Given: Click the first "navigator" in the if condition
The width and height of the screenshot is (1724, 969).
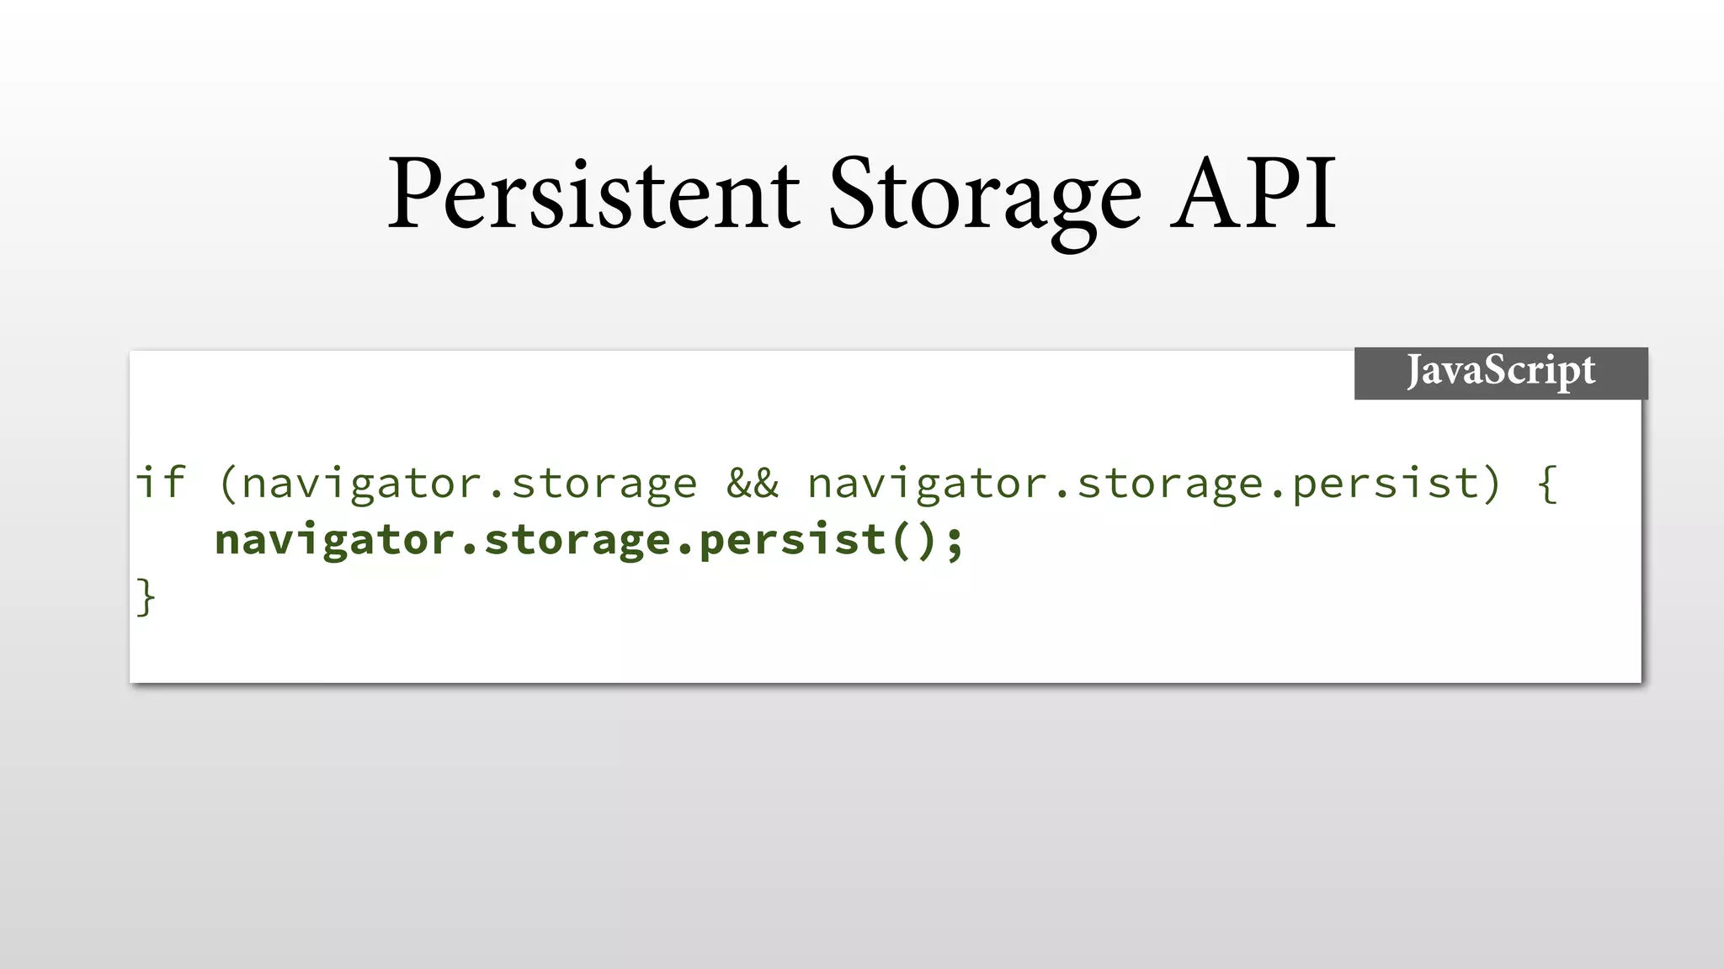Looking at the screenshot, I should pyautogui.click(x=361, y=484).
